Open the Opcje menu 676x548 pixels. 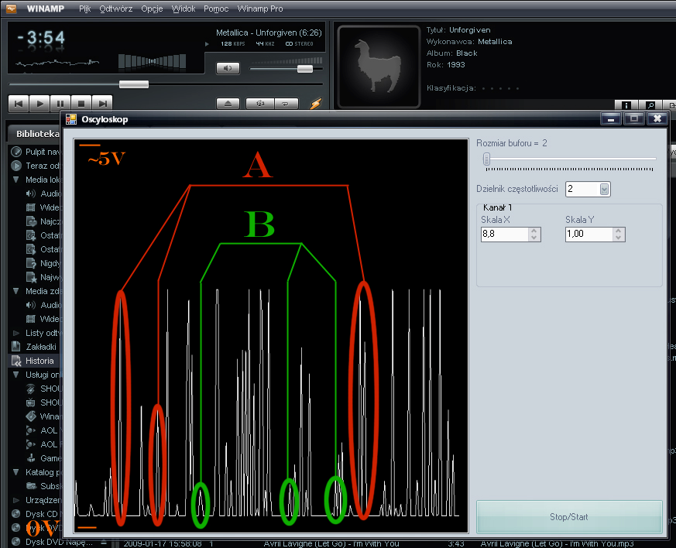[152, 9]
